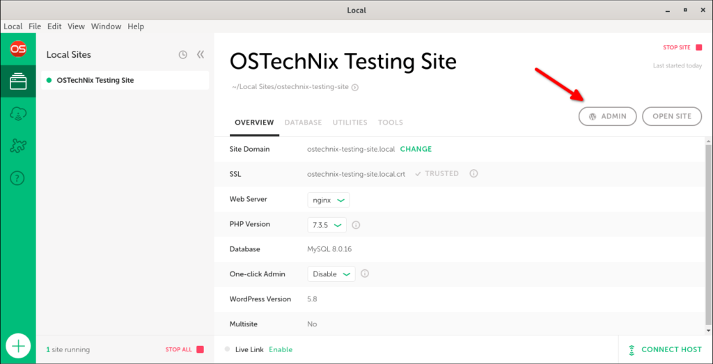Click the MySQL 8.0.16 database value

pos(329,249)
